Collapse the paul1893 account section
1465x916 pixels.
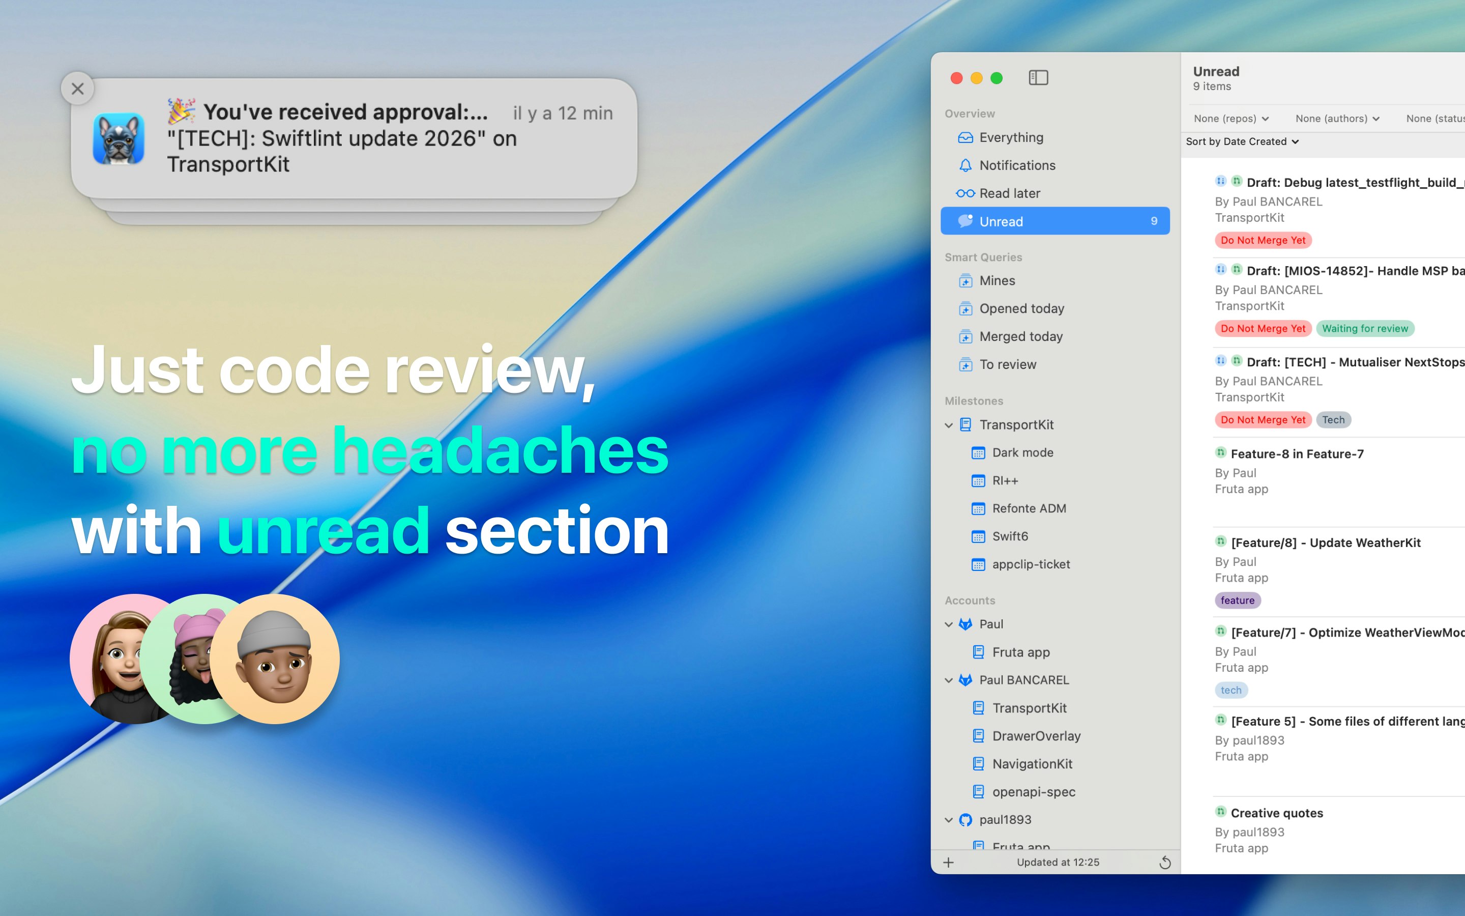(949, 819)
